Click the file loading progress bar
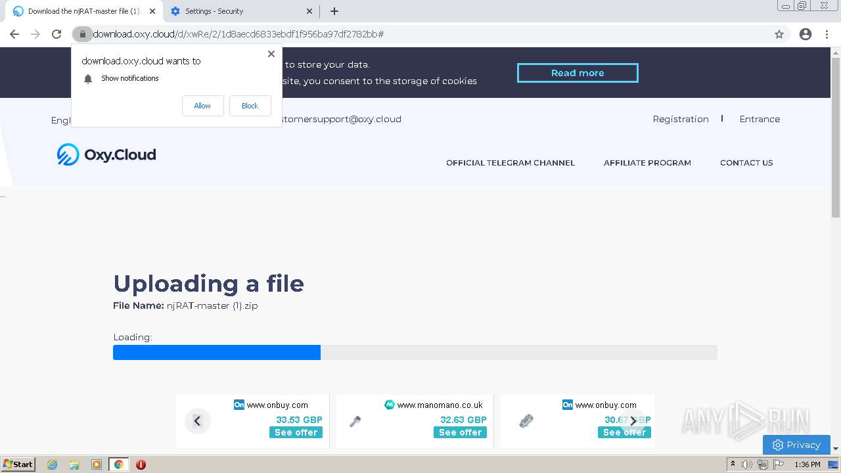841x473 pixels. pyautogui.click(x=415, y=352)
